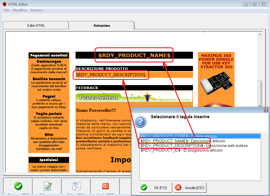
Task: Click the green checkmark Conferma button
Action: coord(18,186)
